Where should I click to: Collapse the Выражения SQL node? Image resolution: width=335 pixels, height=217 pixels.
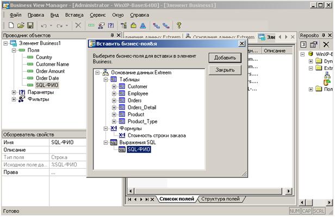(x=106, y=142)
